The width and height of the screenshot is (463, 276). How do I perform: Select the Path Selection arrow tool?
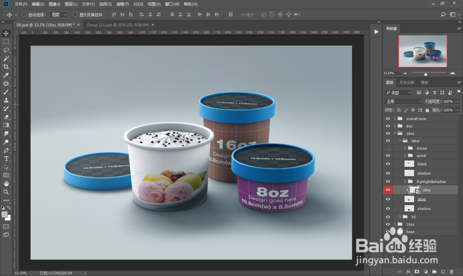tap(6, 167)
